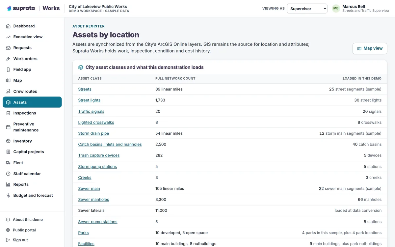The height and width of the screenshot is (247, 395).
Task: Open the Parks asset class link
Action: point(83,233)
